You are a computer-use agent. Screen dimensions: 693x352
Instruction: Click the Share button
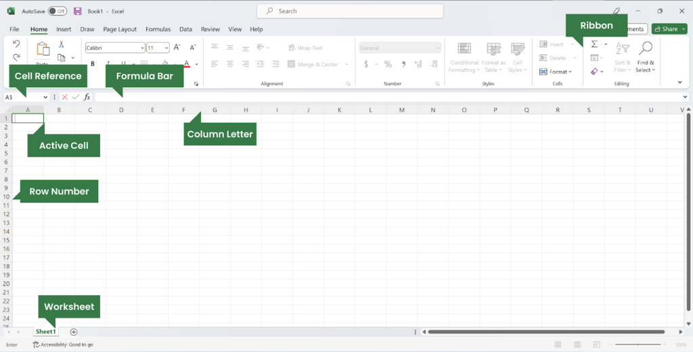click(669, 29)
